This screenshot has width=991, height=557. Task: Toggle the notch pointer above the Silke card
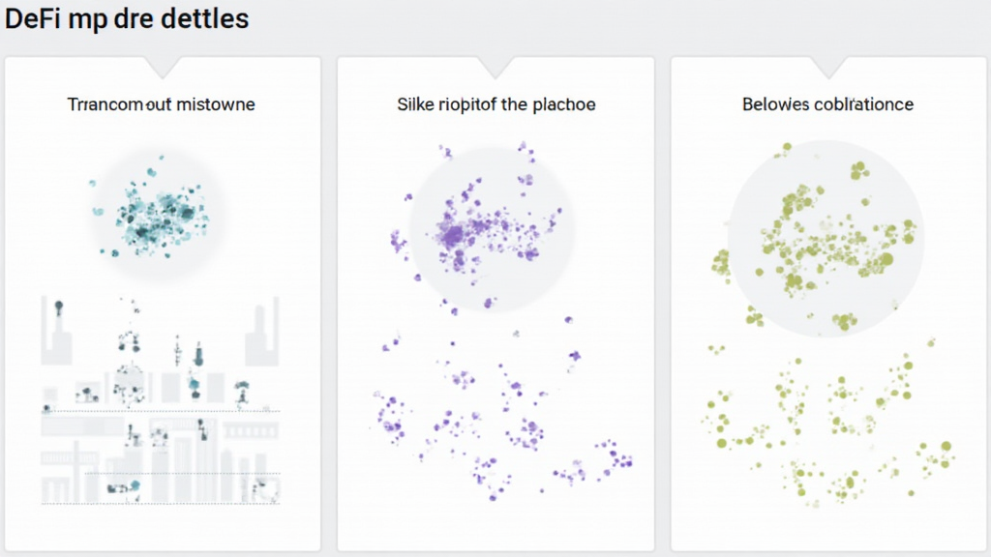coord(495,68)
